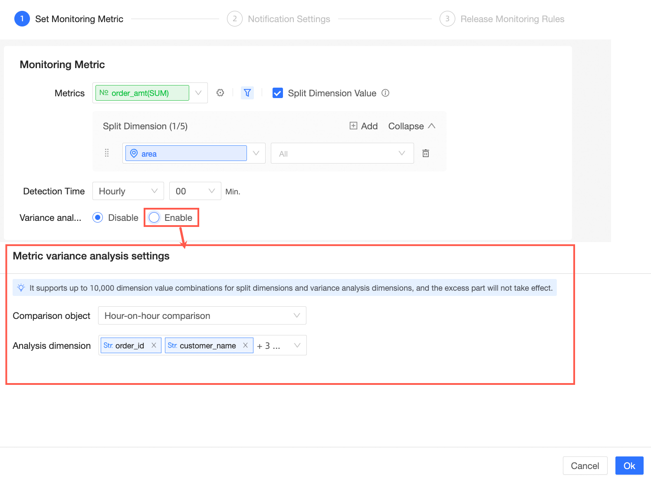Screen dimensions: 651x479
Task: Go to Release Monitoring Rules step
Action: 502,19
